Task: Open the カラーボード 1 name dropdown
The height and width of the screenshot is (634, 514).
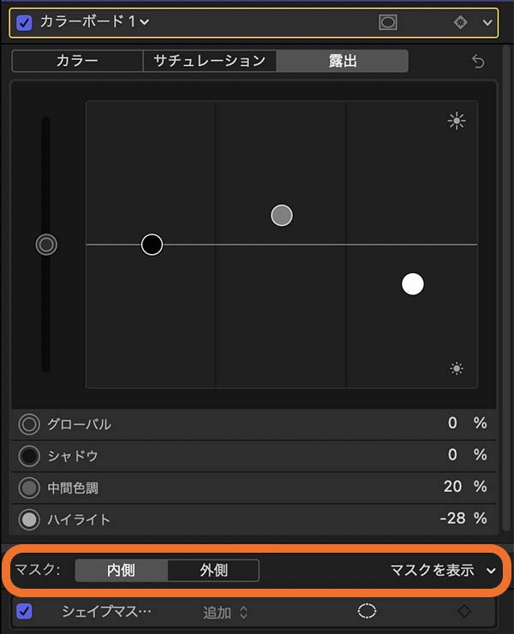Action: pyautogui.click(x=94, y=22)
